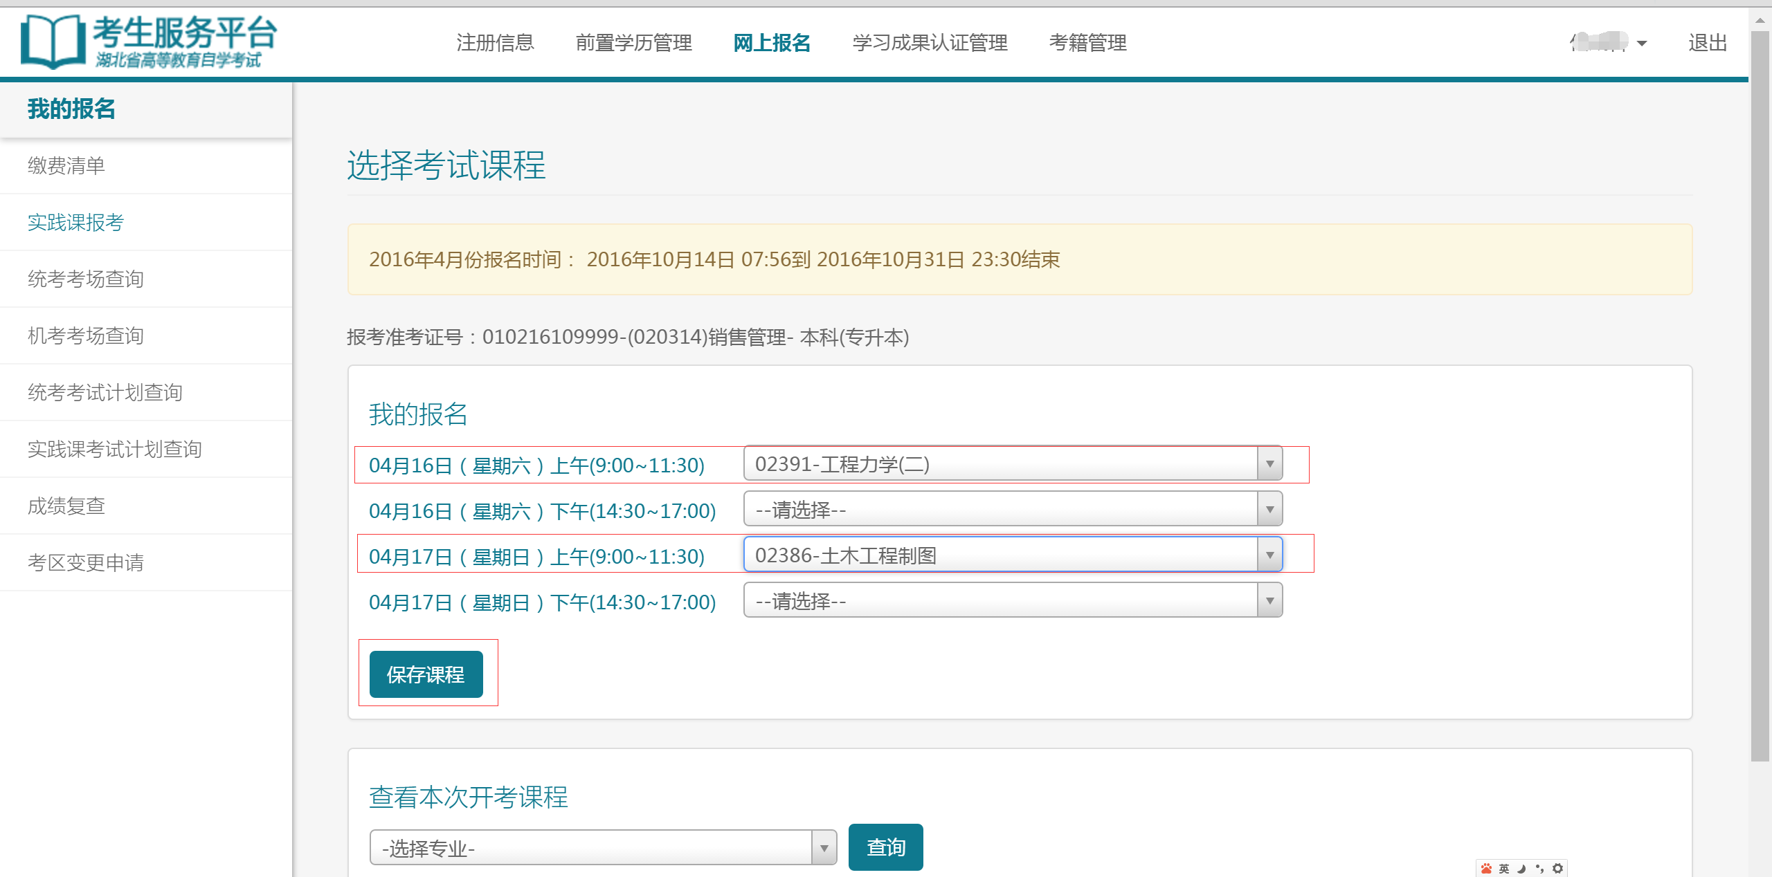Switch to 网上报名 top menu
This screenshot has height=877, width=1772.
[x=772, y=44]
